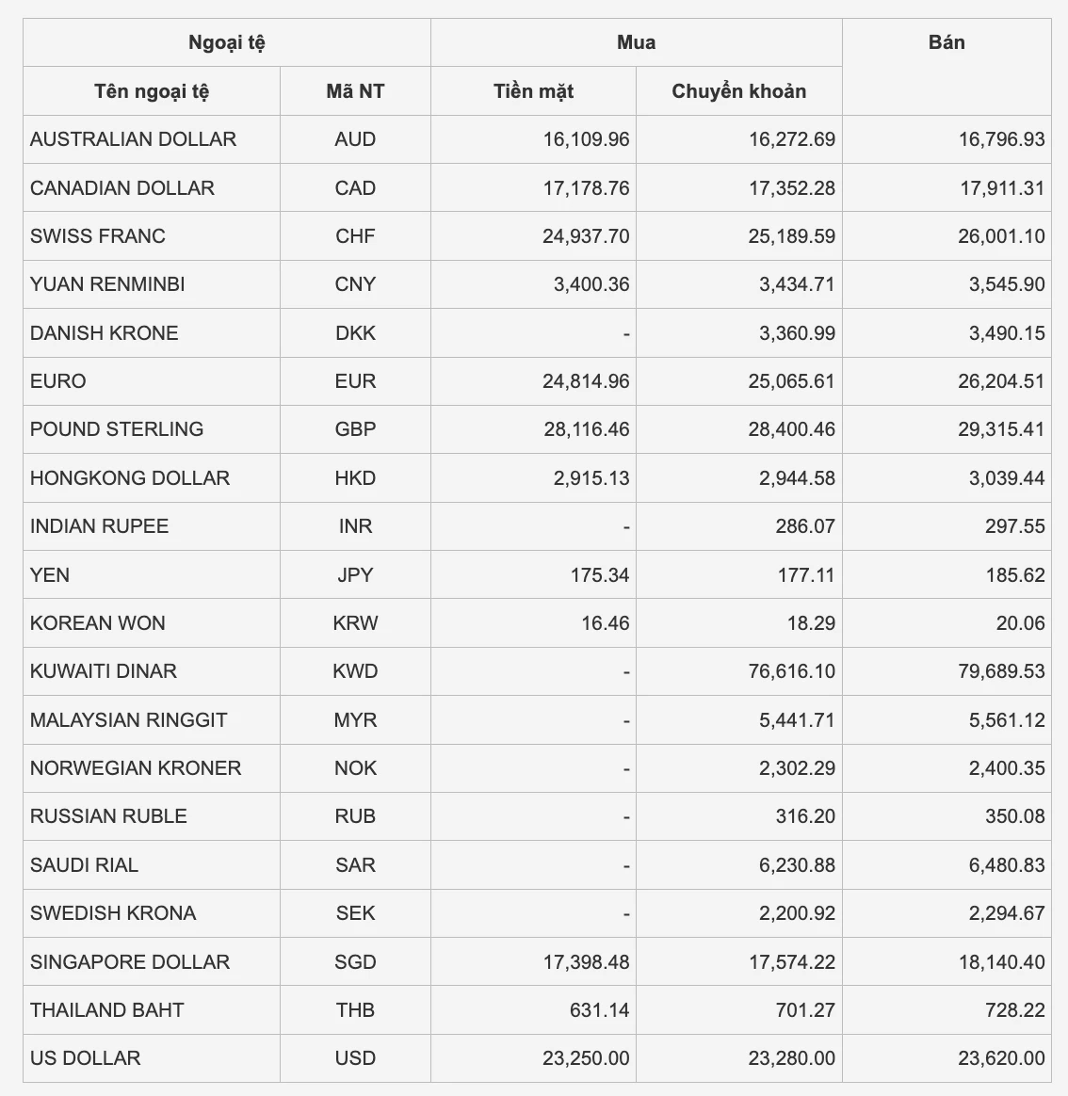
Task: Click the "Mã NT" column header
Action: click(x=355, y=91)
